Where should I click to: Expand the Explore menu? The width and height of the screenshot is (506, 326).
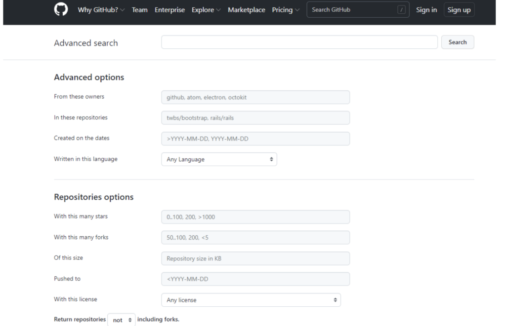(x=206, y=10)
